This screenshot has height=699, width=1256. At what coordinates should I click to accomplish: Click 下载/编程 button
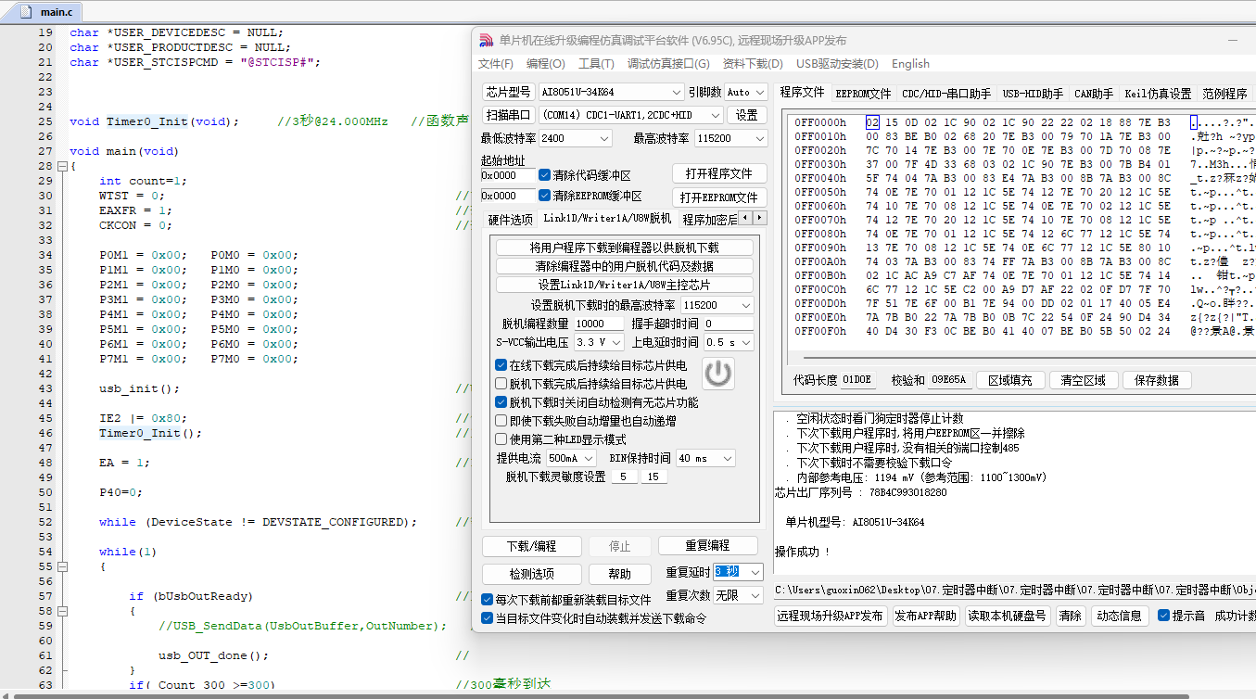[x=532, y=546]
